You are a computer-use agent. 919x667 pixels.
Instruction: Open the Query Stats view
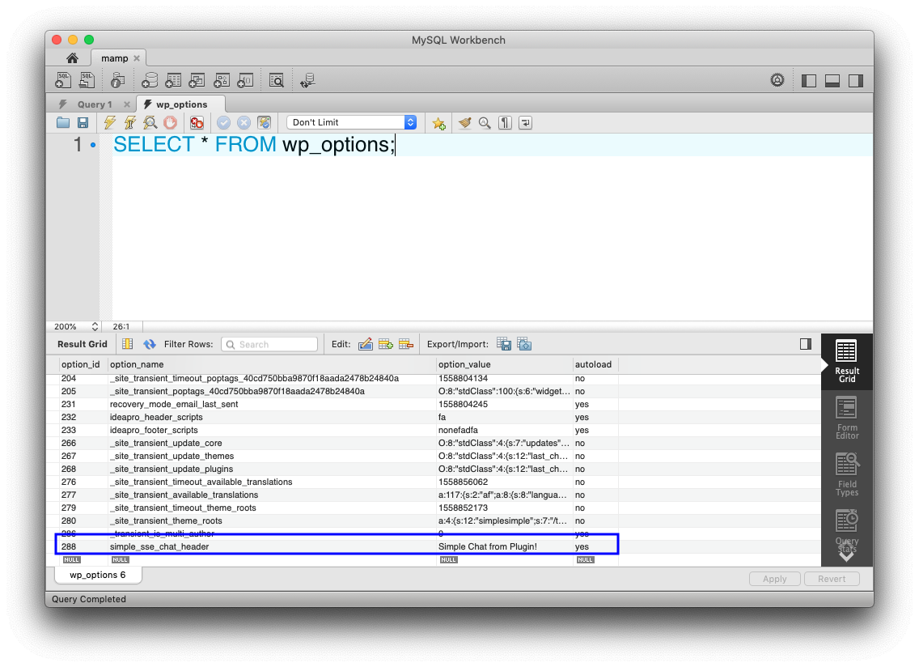click(847, 532)
